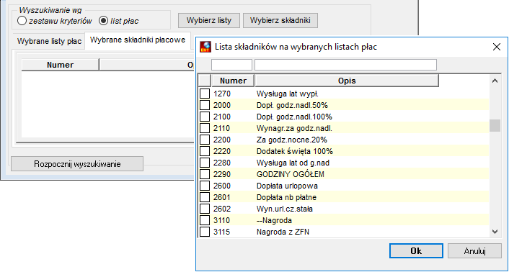
Task: Click the application icon in the dialog title bar
Action: (205, 47)
